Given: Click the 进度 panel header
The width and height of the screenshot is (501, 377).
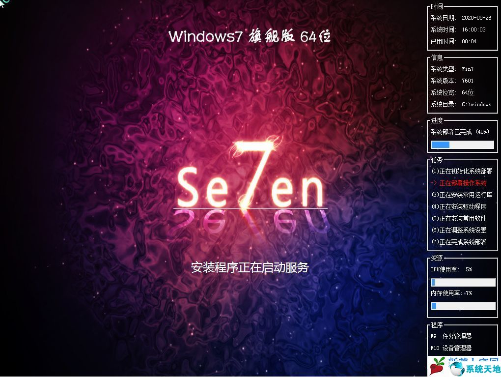Looking at the screenshot, I should [x=437, y=120].
